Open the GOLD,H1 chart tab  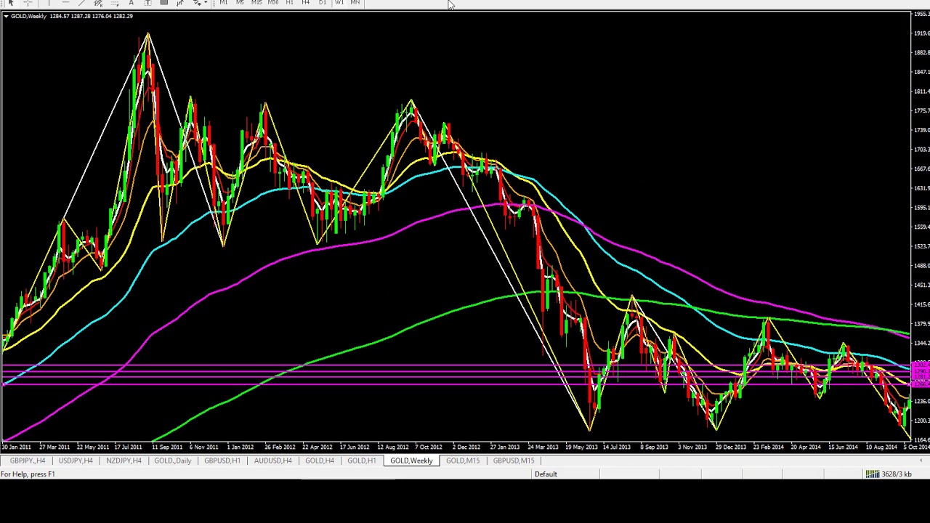pos(361,461)
